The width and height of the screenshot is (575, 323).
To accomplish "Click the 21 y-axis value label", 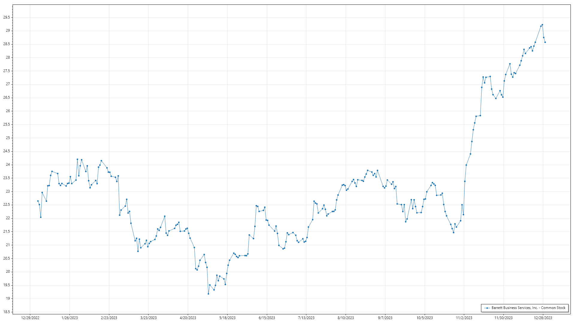I will (x=8, y=245).
